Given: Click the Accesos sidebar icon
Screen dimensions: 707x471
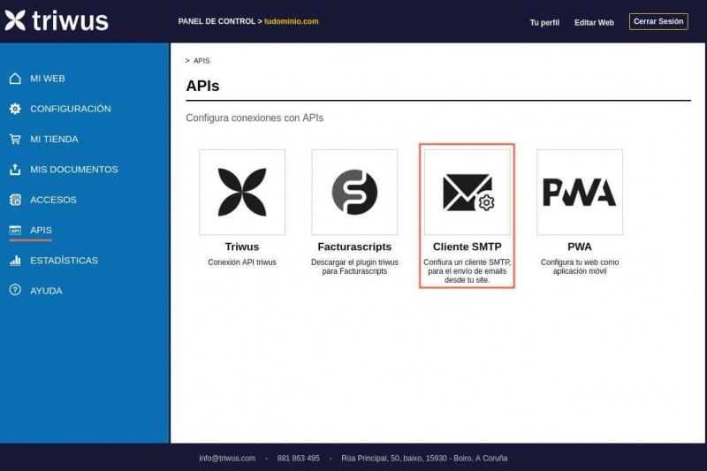Looking at the screenshot, I should point(15,200).
